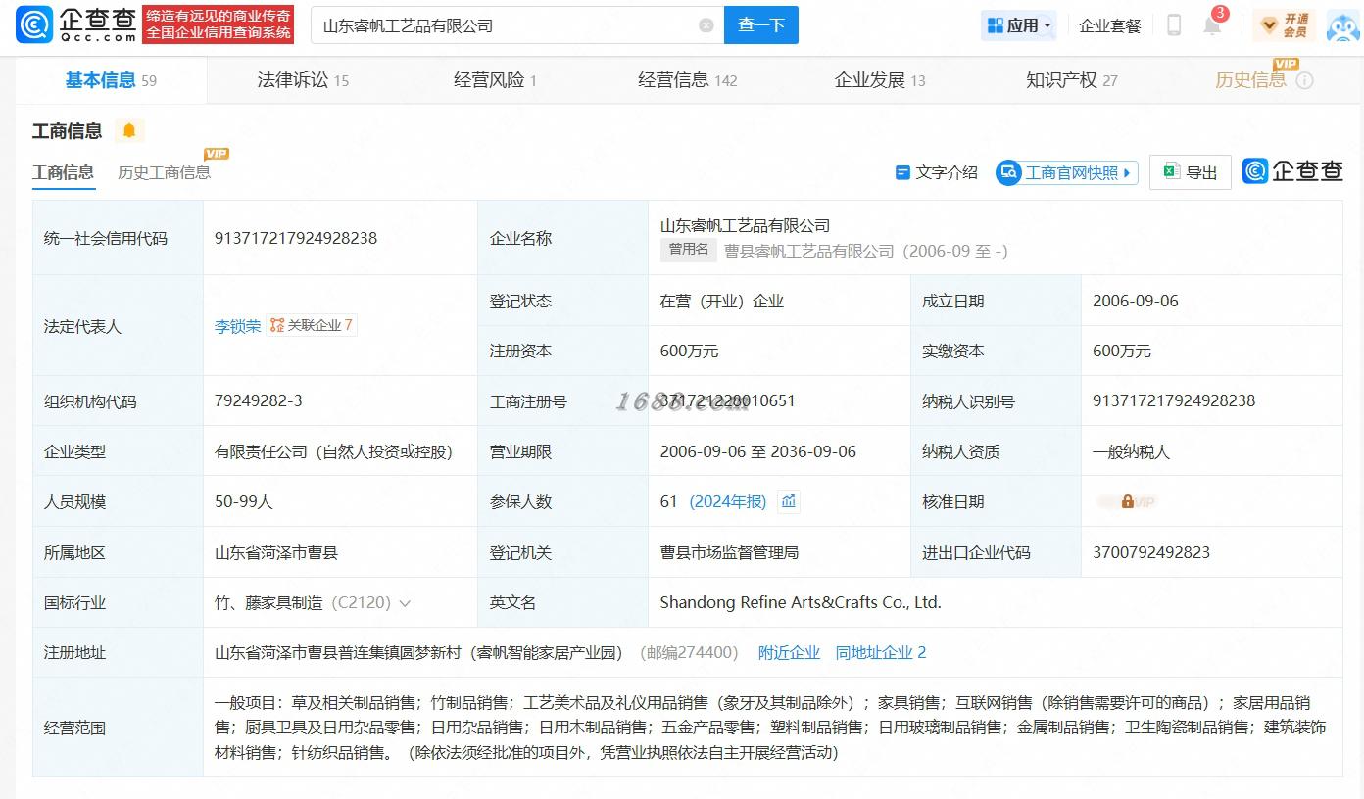Click chart icon next to 2024年报
This screenshot has height=799, width=1364.
pos(789,501)
